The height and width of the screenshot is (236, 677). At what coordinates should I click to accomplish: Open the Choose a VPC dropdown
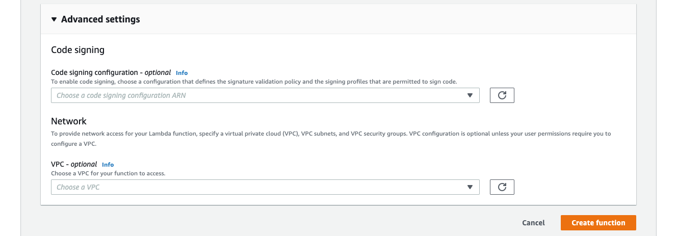tap(265, 187)
